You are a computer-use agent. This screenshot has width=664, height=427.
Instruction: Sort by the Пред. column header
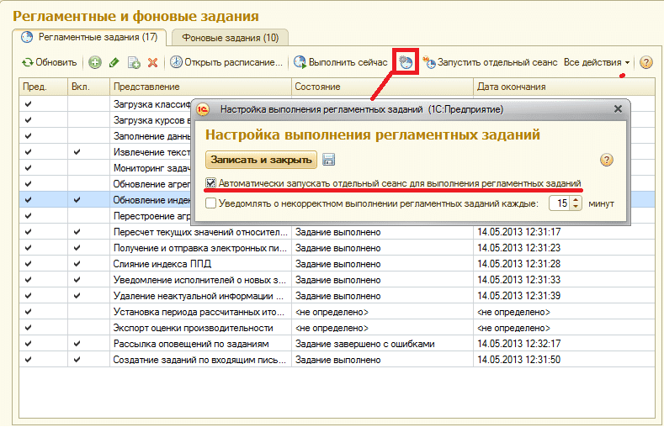43,87
